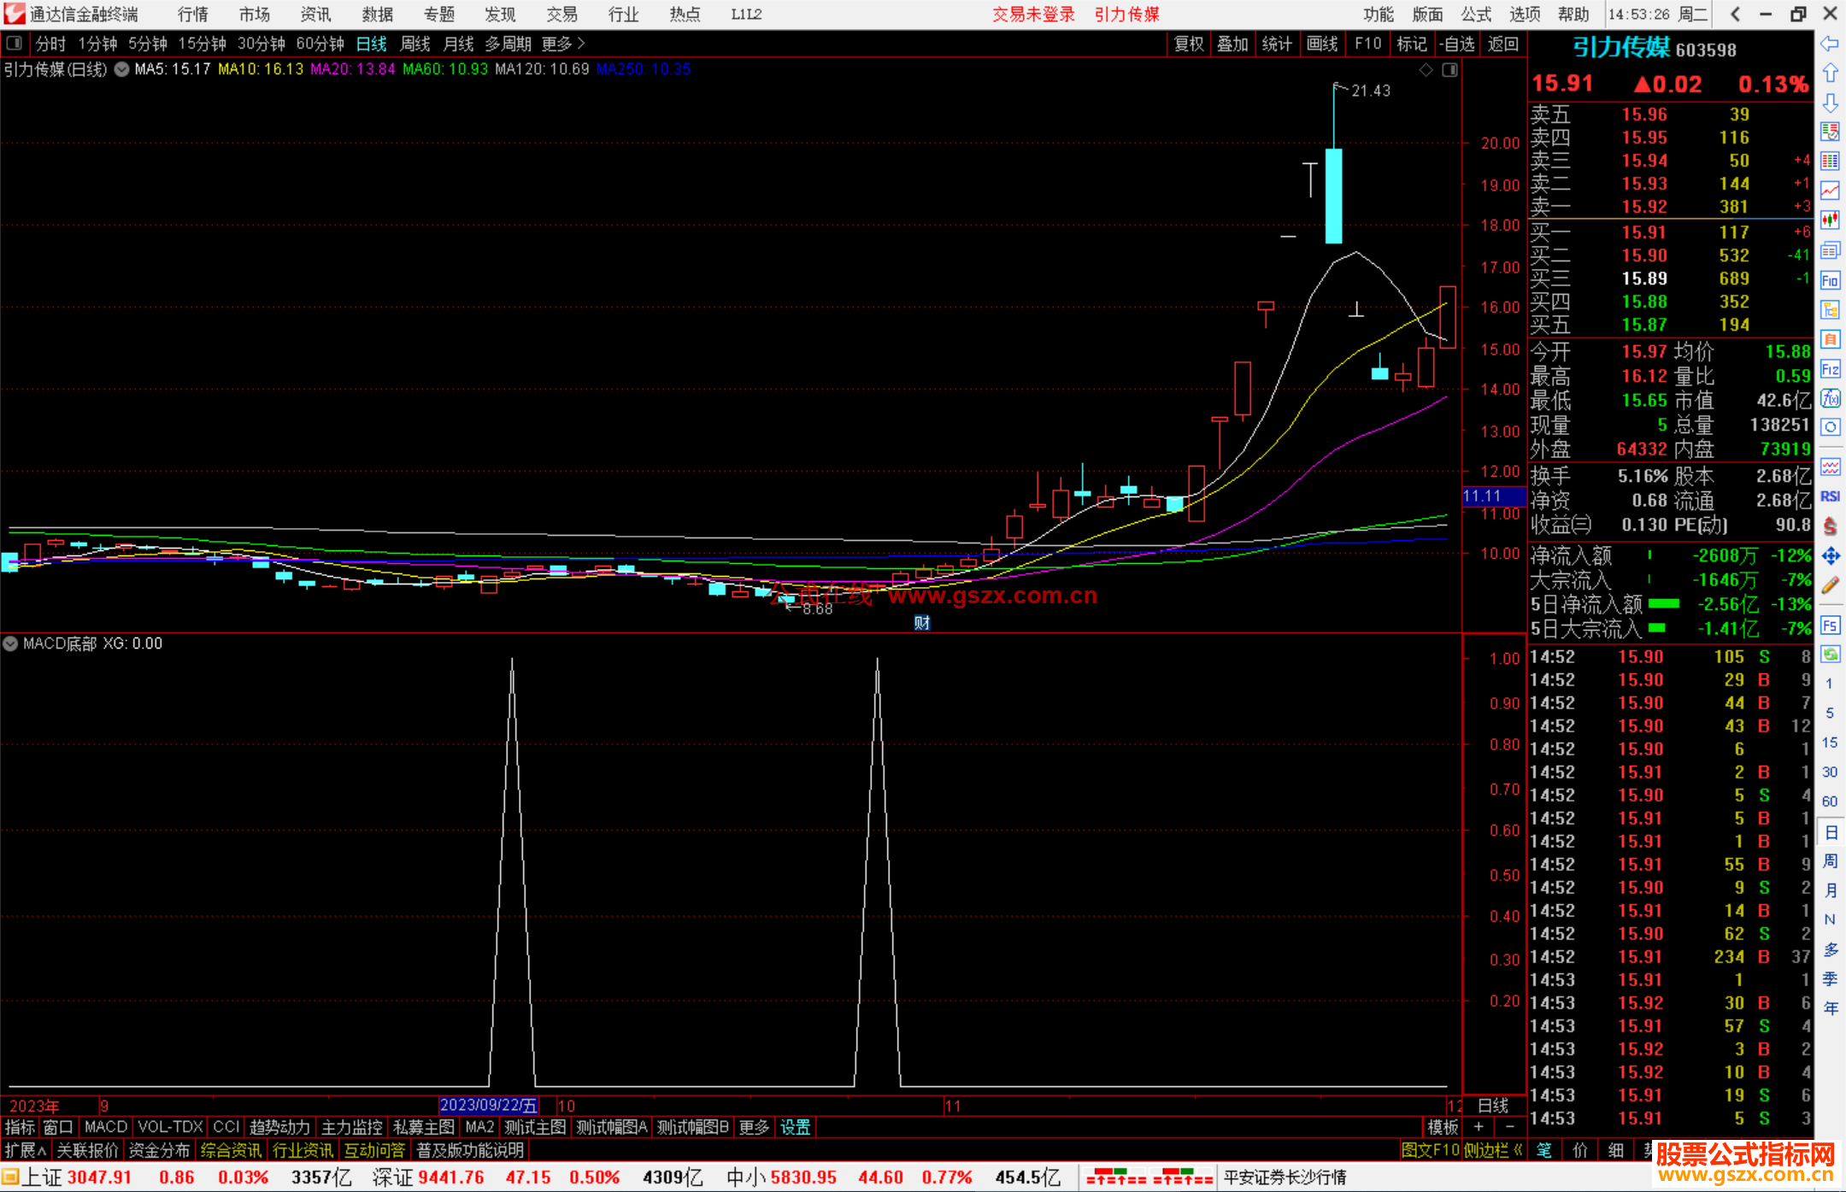Screen dimensions: 1846x1192
Task: Open the 行情 menu
Action: (192, 15)
